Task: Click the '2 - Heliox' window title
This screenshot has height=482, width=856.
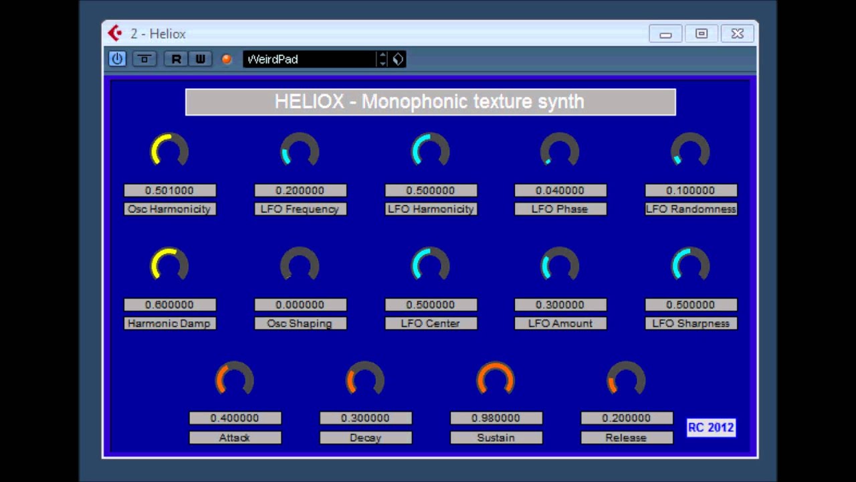Action: point(158,33)
